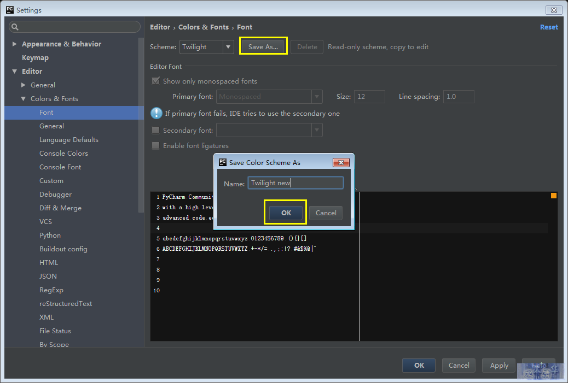Click preview line 6 with uppercase alphabet
This screenshot has height=383, width=568.
[x=239, y=249]
